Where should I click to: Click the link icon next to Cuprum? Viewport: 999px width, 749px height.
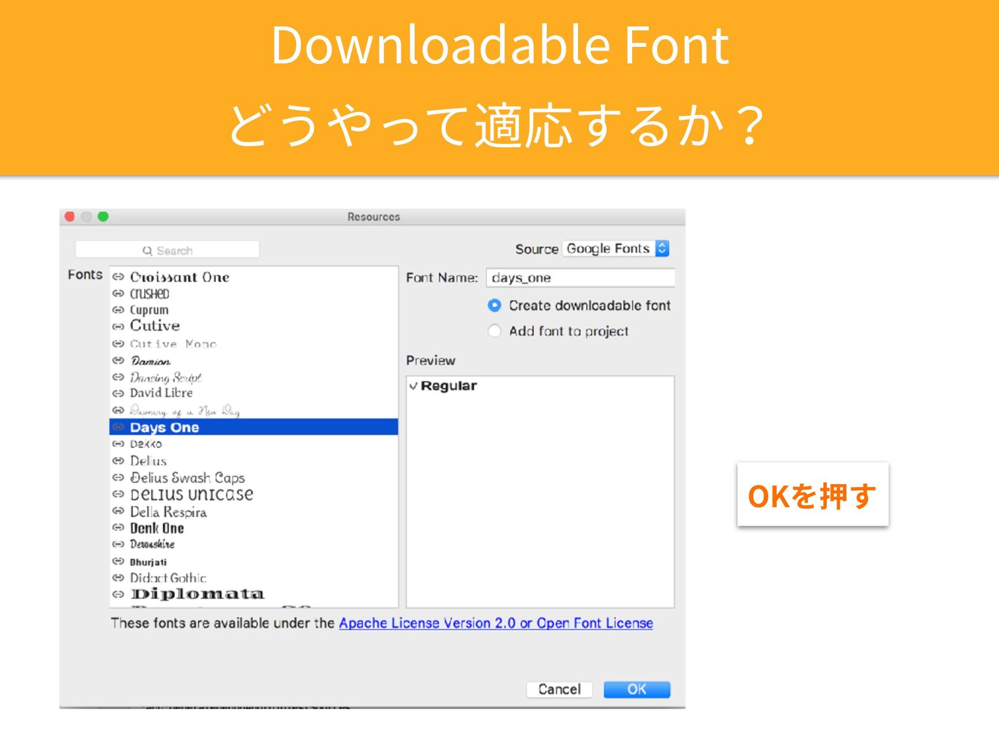118,310
